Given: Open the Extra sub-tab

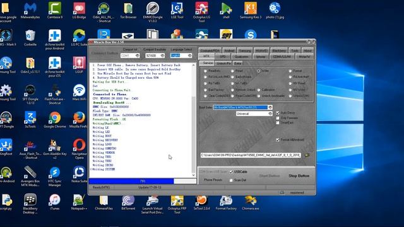Looking at the screenshot, I should click(237, 63).
